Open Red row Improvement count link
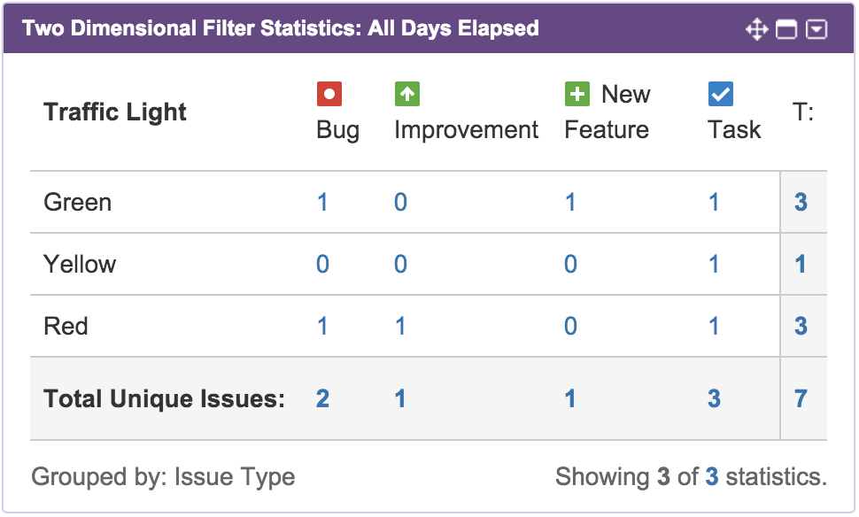Viewport: 859px width, 517px height. pyautogui.click(x=400, y=327)
